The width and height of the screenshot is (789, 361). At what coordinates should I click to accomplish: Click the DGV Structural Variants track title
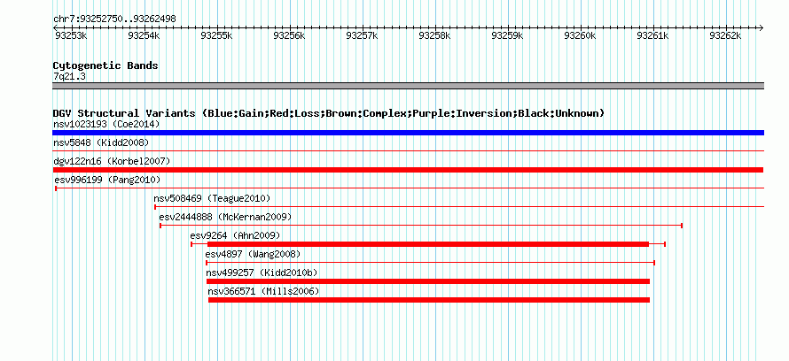(329, 113)
